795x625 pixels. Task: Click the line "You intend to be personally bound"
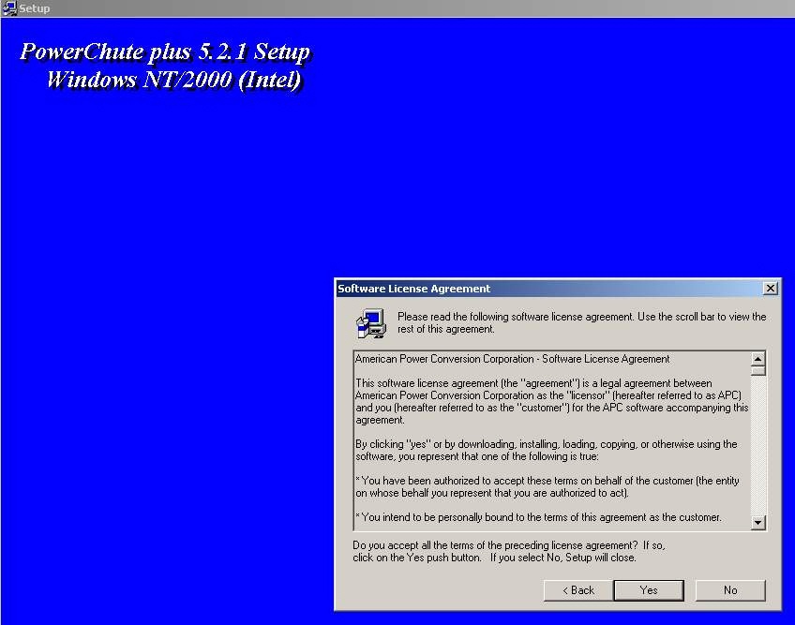pos(538,517)
